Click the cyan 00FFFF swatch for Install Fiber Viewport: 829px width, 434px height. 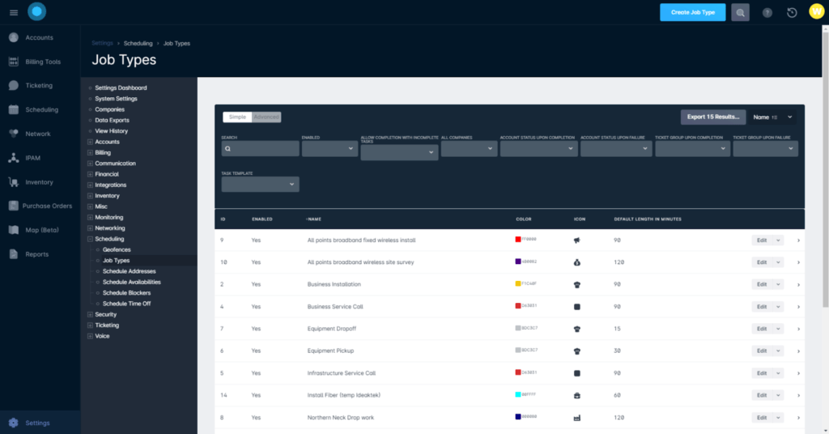[518, 394]
